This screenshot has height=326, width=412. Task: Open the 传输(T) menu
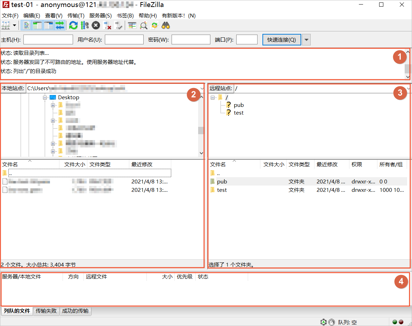coord(75,15)
